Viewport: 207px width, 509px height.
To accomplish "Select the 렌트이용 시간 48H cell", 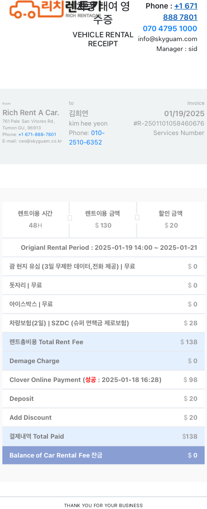I will pos(35,220).
